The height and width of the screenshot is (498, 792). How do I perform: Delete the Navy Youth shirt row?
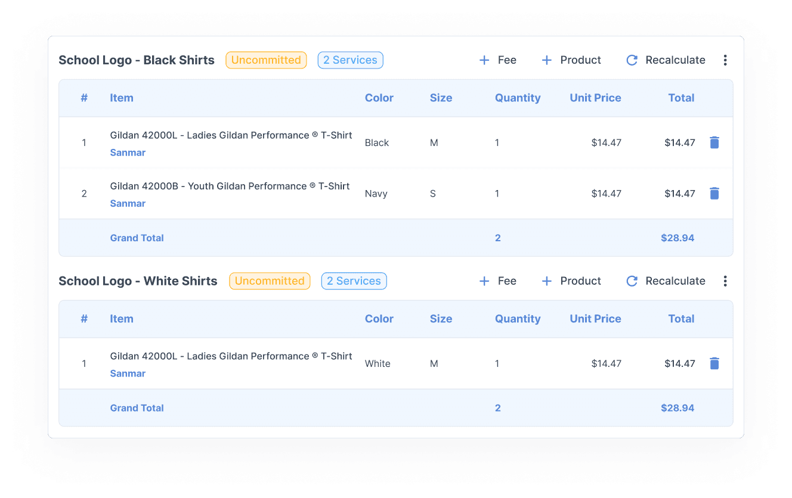coord(714,193)
